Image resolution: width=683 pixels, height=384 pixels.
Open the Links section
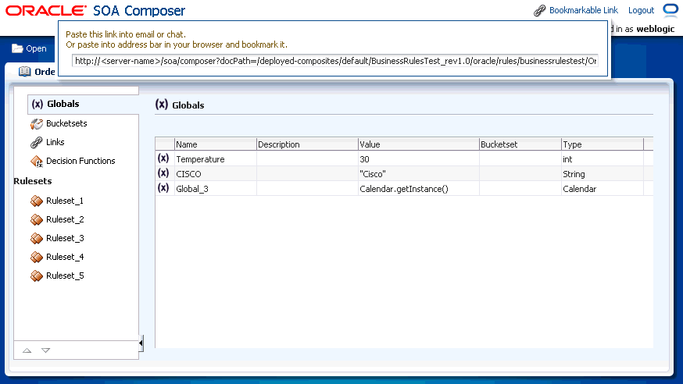click(x=55, y=142)
